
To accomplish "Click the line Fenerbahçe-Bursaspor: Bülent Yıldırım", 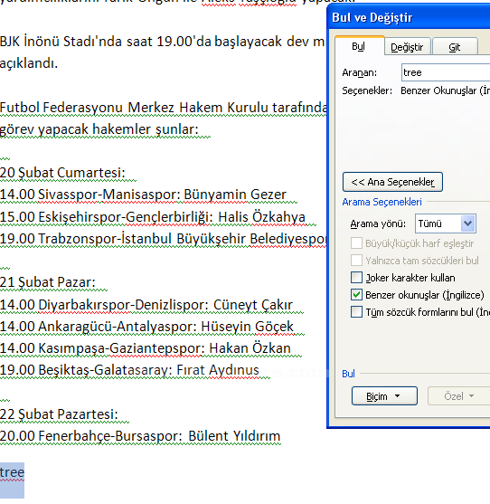I will [x=159, y=436].
